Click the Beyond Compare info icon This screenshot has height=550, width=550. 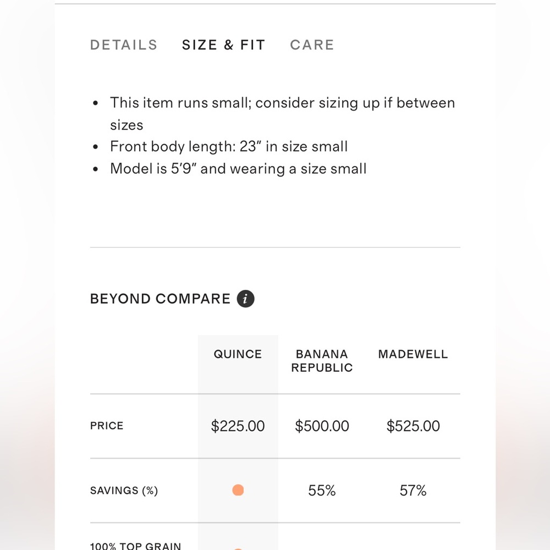(245, 299)
